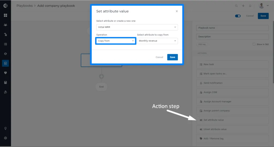The height and width of the screenshot is (147, 274).
Task: Expand the Copy from operation dropdown
Action: point(116,41)
